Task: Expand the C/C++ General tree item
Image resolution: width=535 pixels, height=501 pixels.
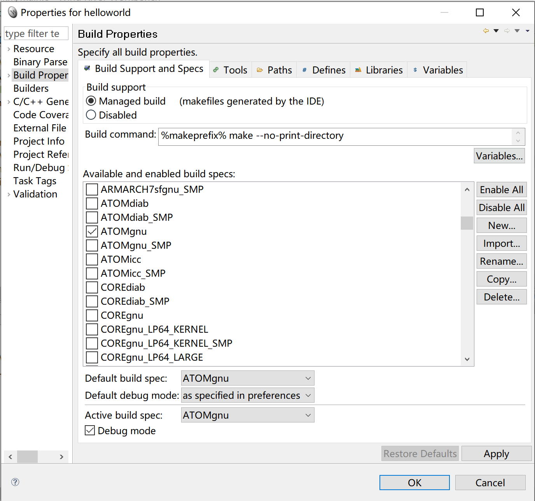Action: point(9,101)
